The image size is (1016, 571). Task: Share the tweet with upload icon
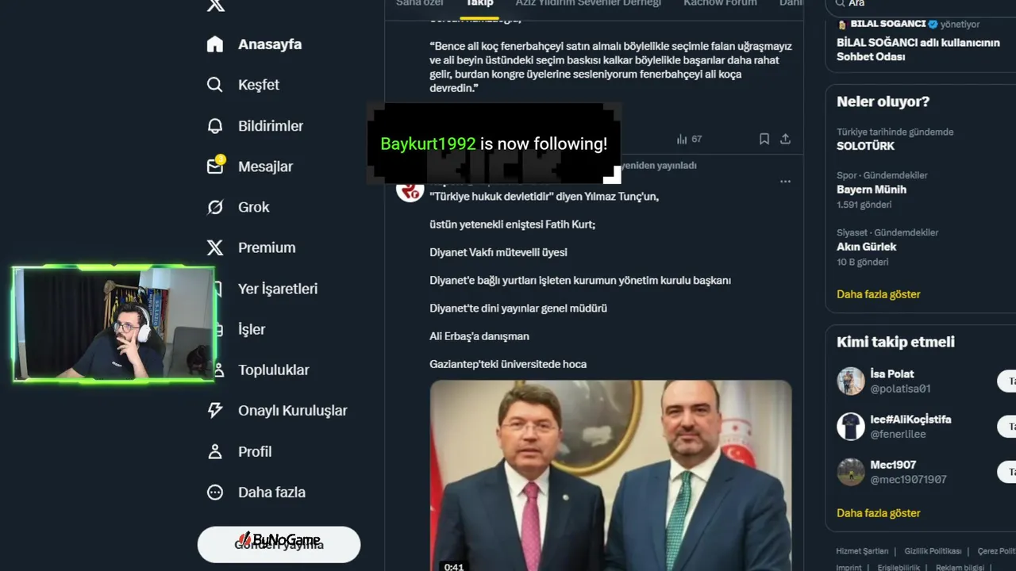pyautogui.click(x=785, y=139)
